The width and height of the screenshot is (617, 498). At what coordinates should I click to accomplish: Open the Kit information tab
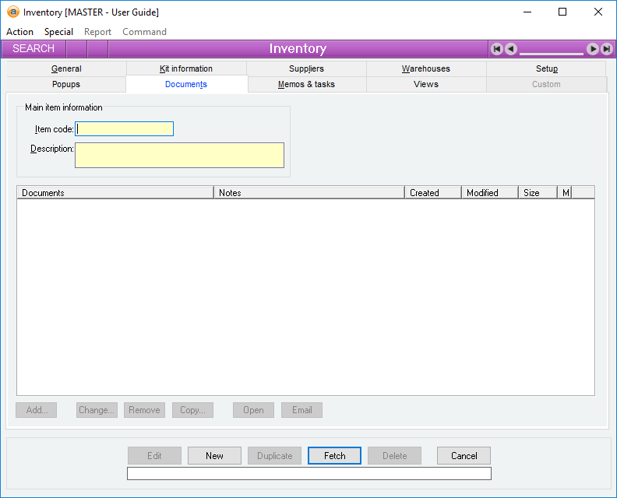(x=186, y=68)
